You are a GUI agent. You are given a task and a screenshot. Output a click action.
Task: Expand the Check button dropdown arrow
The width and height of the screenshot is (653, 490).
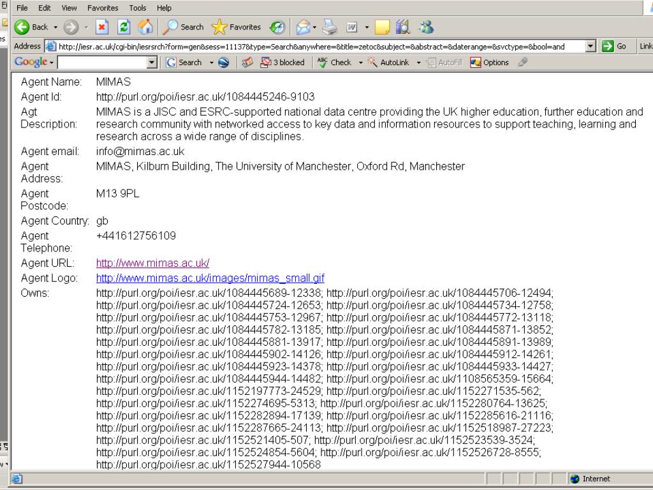point(361,63)
